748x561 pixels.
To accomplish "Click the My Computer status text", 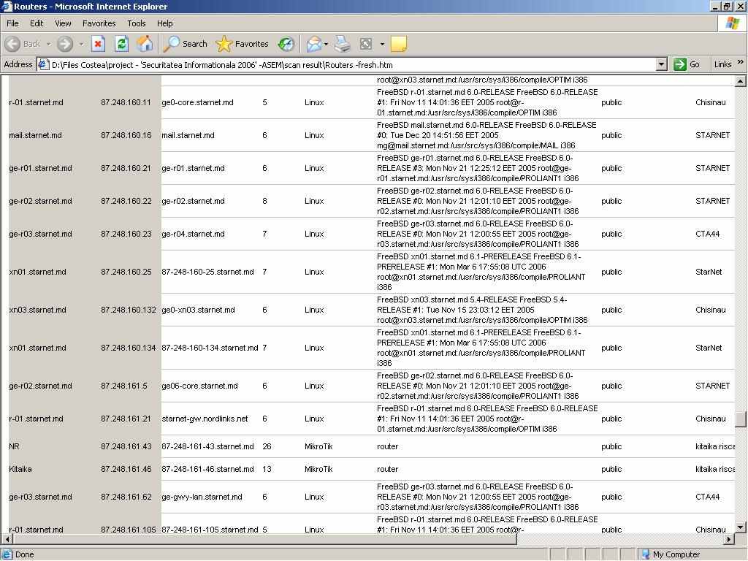I will pos(676,554).
